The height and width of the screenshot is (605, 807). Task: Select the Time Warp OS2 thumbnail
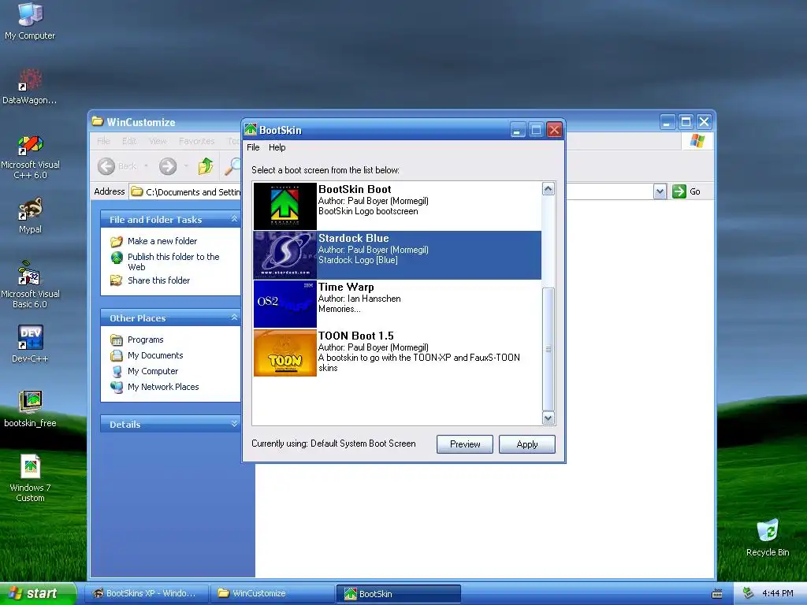point(284,303)
